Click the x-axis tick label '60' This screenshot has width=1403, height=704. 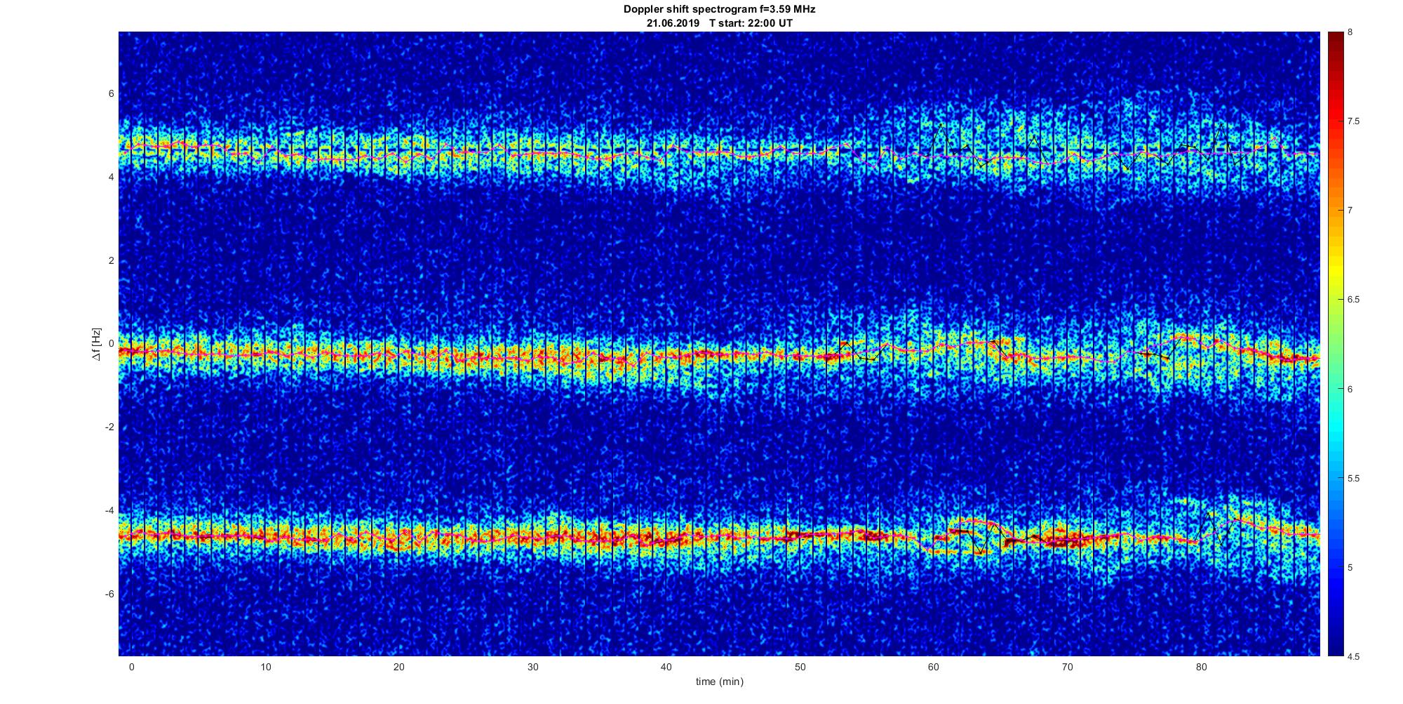point(934,667)
